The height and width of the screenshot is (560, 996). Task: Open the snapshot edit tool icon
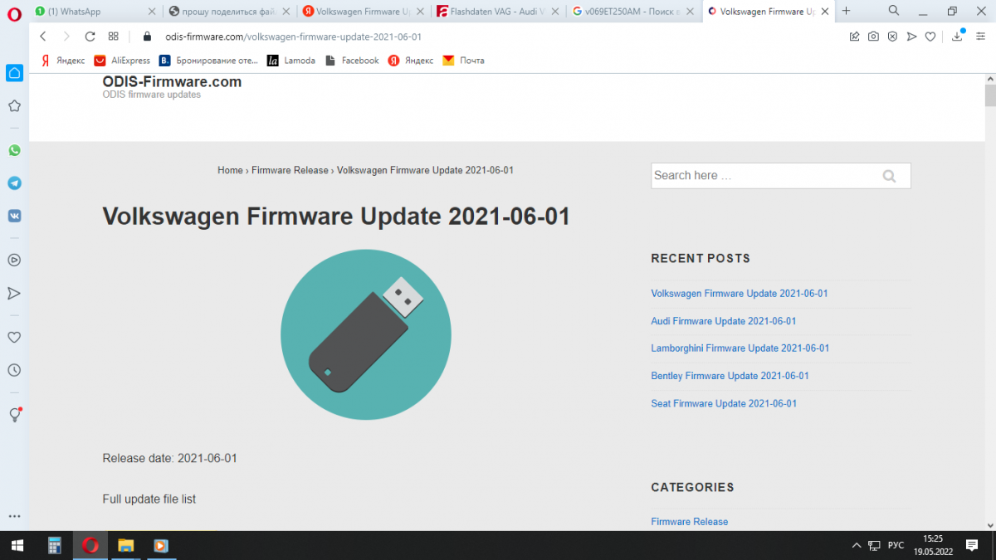coord(854,37)
